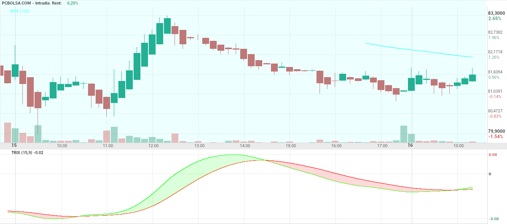
Task: Select the TRIX zero level label
Action: pyautogui.click(x=490, y=174)
